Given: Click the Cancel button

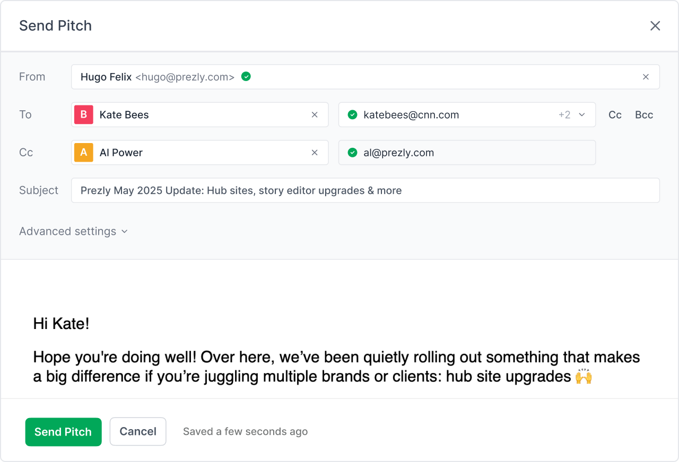Looking at the screenshot, I should 138,432.
